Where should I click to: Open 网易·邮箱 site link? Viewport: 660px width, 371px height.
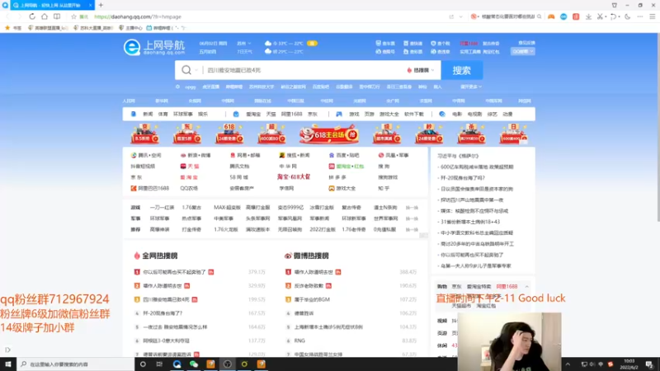click(x=245, y=155)
